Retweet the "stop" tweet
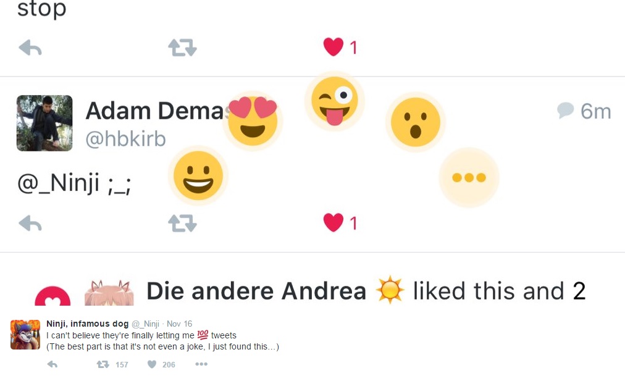Image resolution: width=625 pixels, height=381 pixels. [182, 48]
